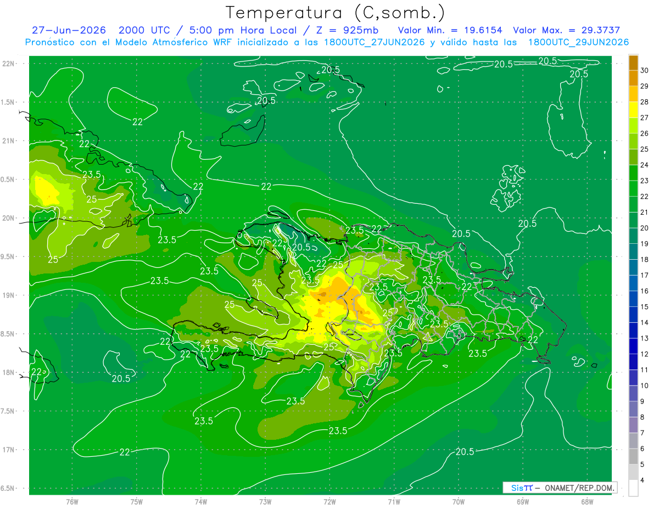Click the 21N latitude axis label

pyautogui.click(x=8, y=141)
